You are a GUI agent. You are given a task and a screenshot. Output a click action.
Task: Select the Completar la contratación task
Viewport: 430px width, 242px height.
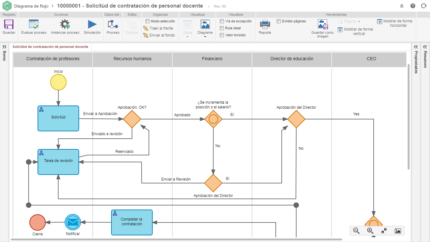(132, 222)
